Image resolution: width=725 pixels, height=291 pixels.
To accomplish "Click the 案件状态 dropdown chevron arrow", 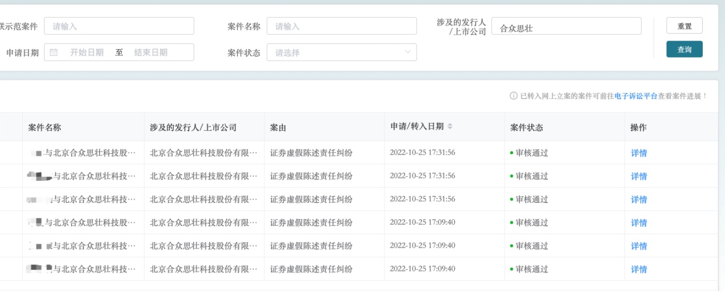I will (407, 52).
